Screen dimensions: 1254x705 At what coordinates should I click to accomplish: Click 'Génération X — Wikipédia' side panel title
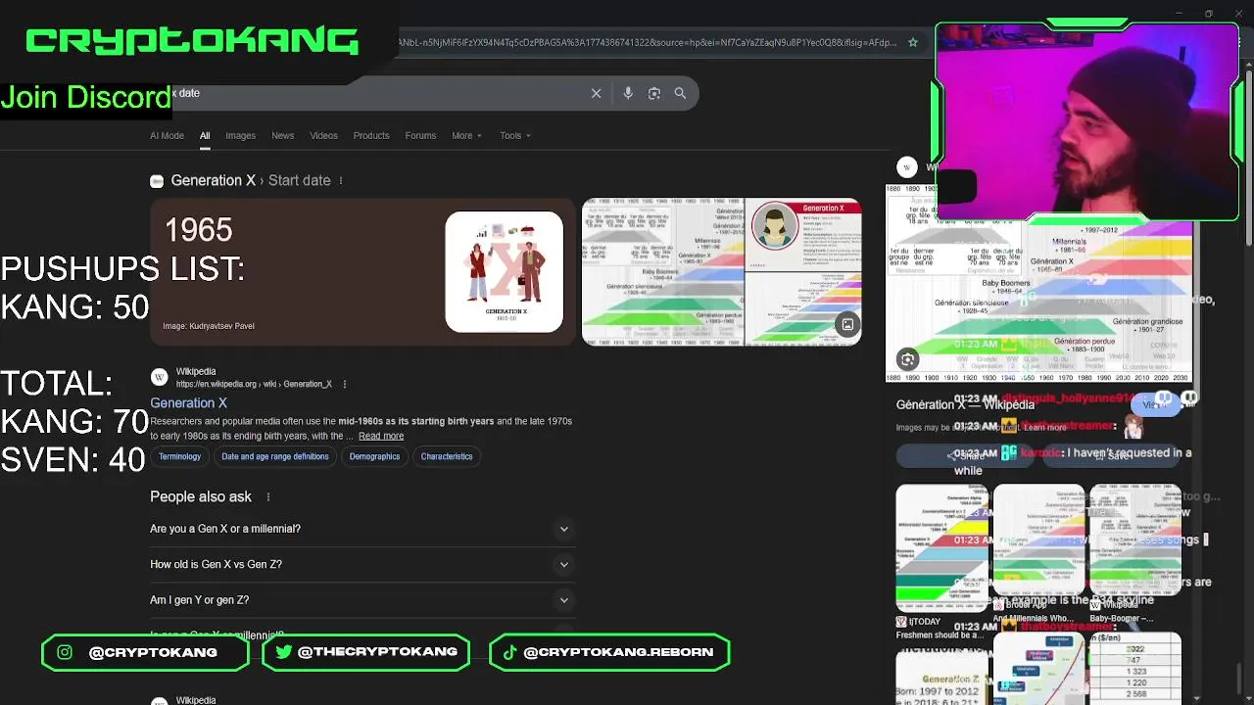click(965, 404)
